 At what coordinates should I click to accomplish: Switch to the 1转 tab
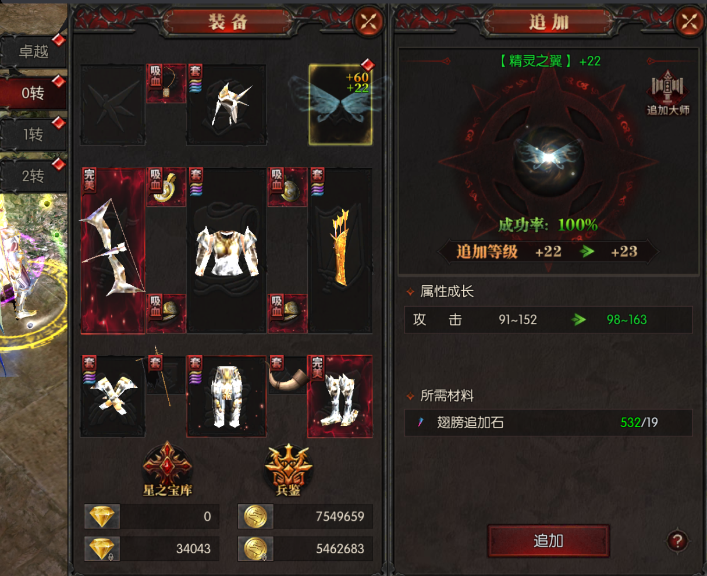click(34, 135)
